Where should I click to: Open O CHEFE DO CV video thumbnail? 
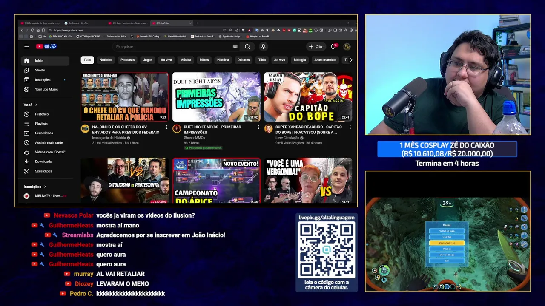[125, 97]
